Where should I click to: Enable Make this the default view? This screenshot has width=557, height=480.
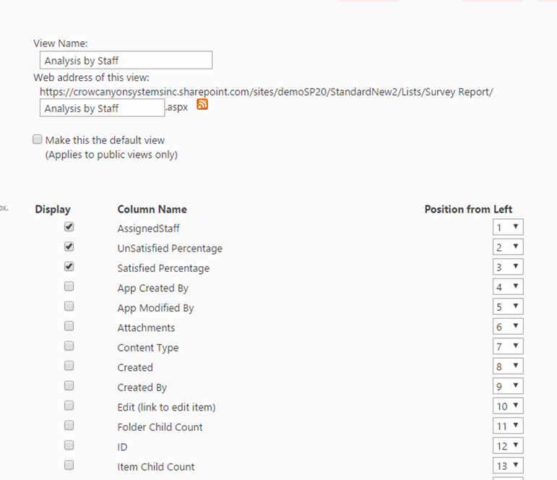point(38,140)
